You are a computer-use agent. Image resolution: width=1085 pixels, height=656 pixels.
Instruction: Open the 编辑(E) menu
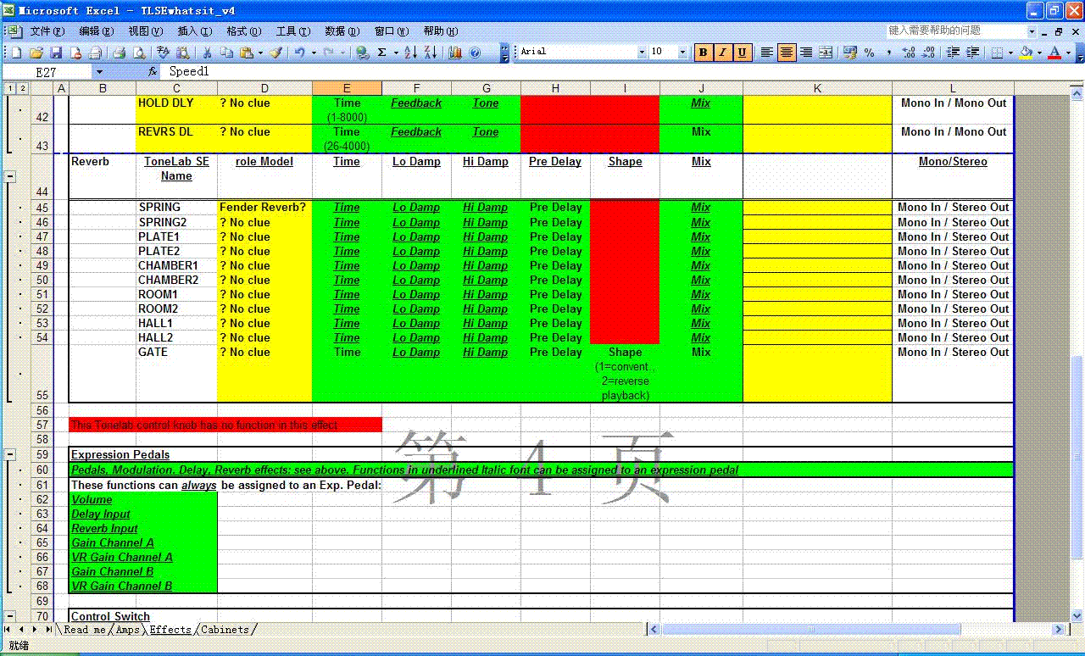click(x=97, y=31)
